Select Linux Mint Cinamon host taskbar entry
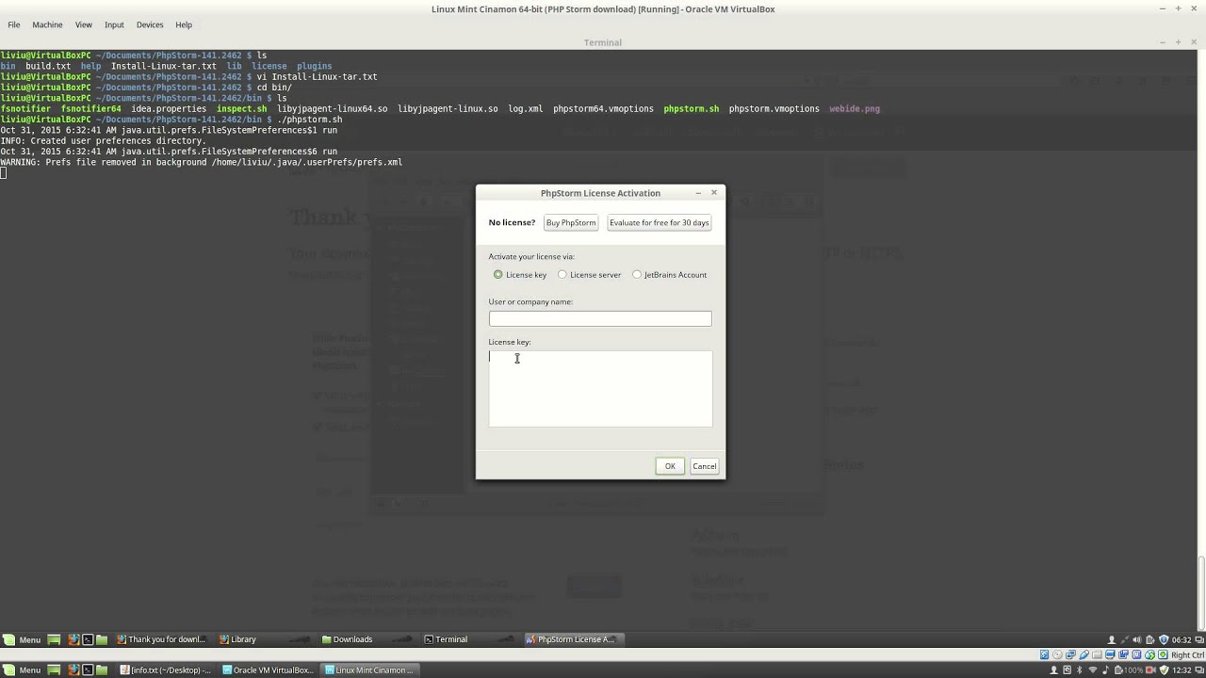Screen dimensions: 1206x678 click(x=368, y=670)
